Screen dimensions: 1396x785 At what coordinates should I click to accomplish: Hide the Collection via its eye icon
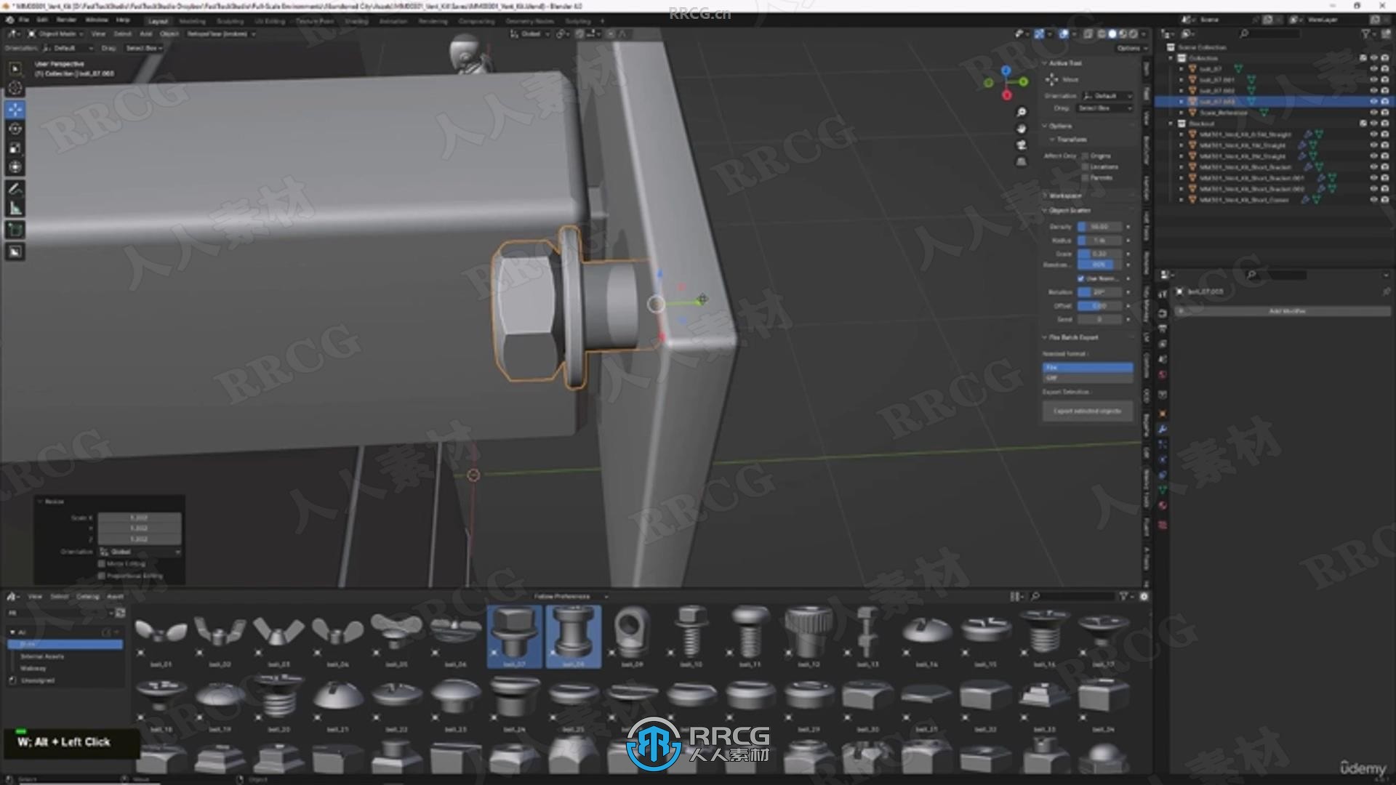pyautogui.click(x=1373, y=58)
